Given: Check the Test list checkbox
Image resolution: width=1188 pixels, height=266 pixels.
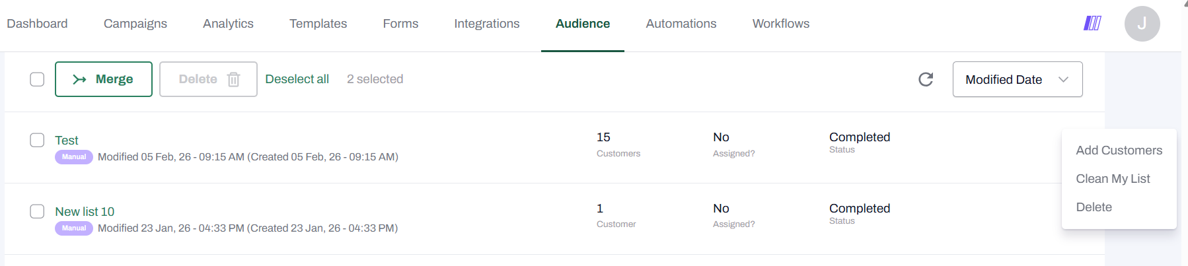Looking at the screenshot, I should 37,140.
